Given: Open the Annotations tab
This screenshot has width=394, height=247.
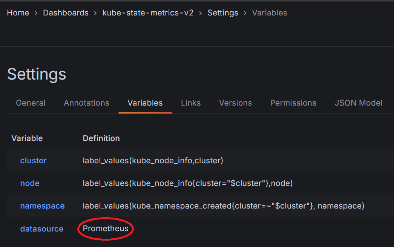Looking at the screenshot, I should (86, 103).
